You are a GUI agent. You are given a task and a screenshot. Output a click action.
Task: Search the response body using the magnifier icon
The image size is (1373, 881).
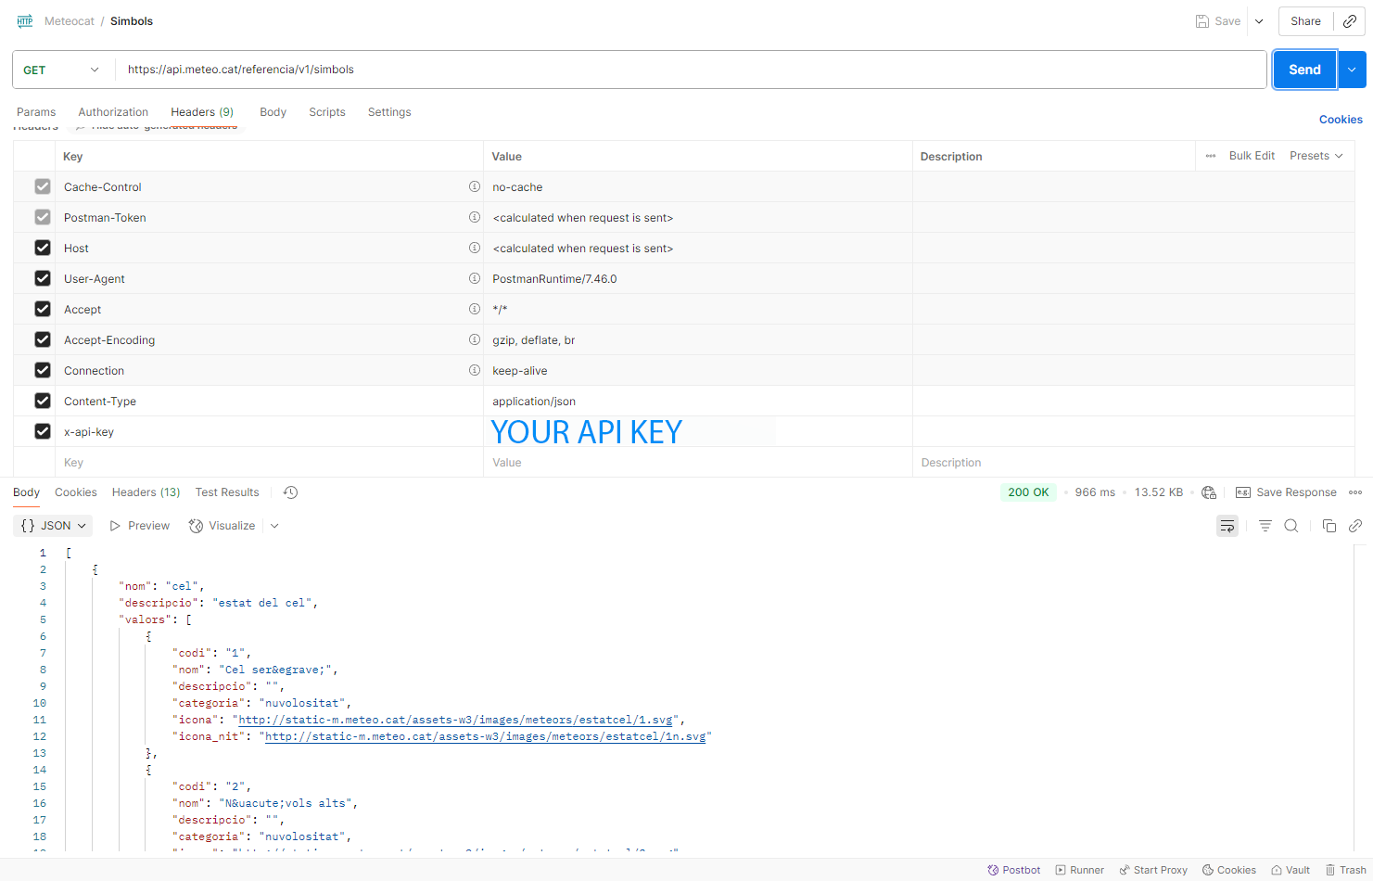(x=1290, y=526)
